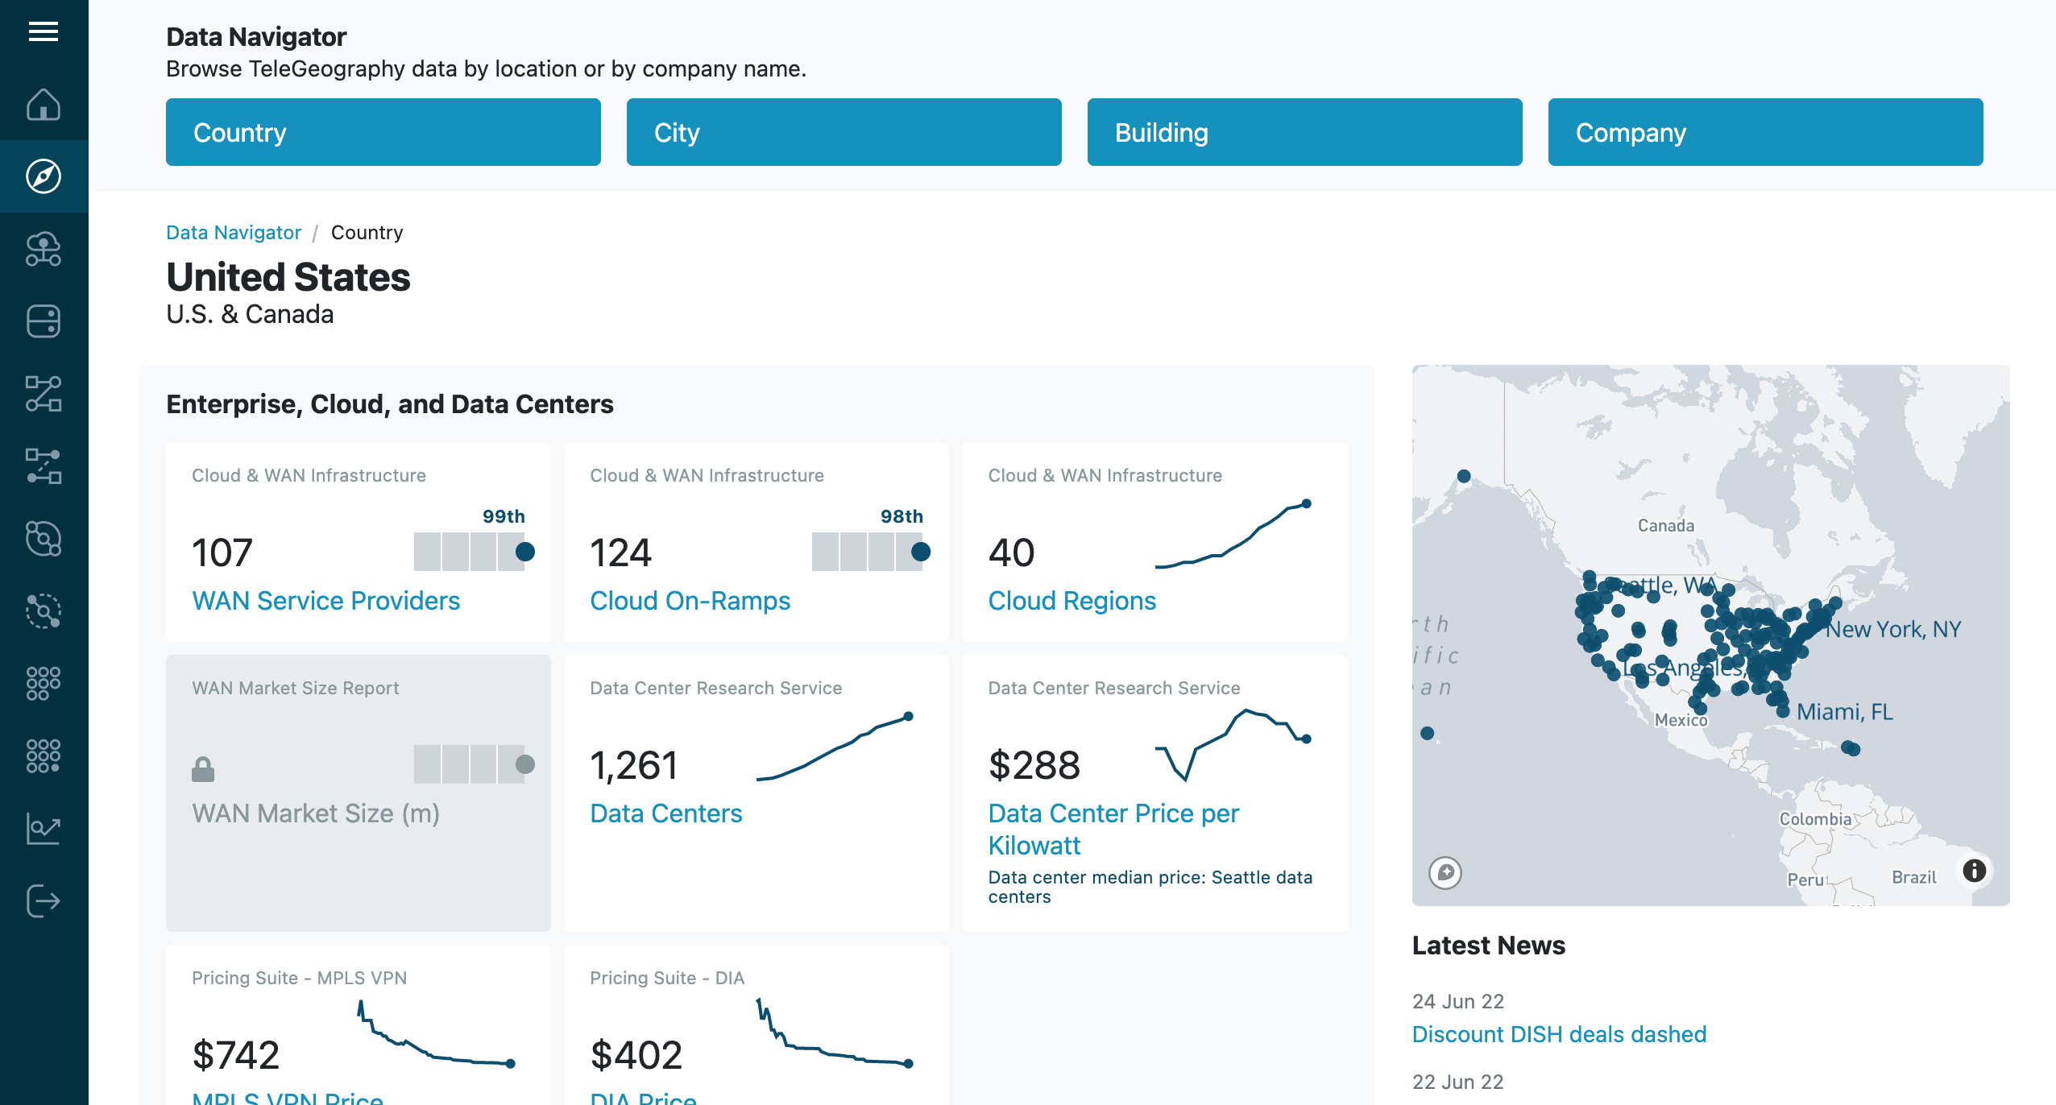Open the Discount DISH deals dashed article
The image size is (2056, 1105).
point(1560,1034)
